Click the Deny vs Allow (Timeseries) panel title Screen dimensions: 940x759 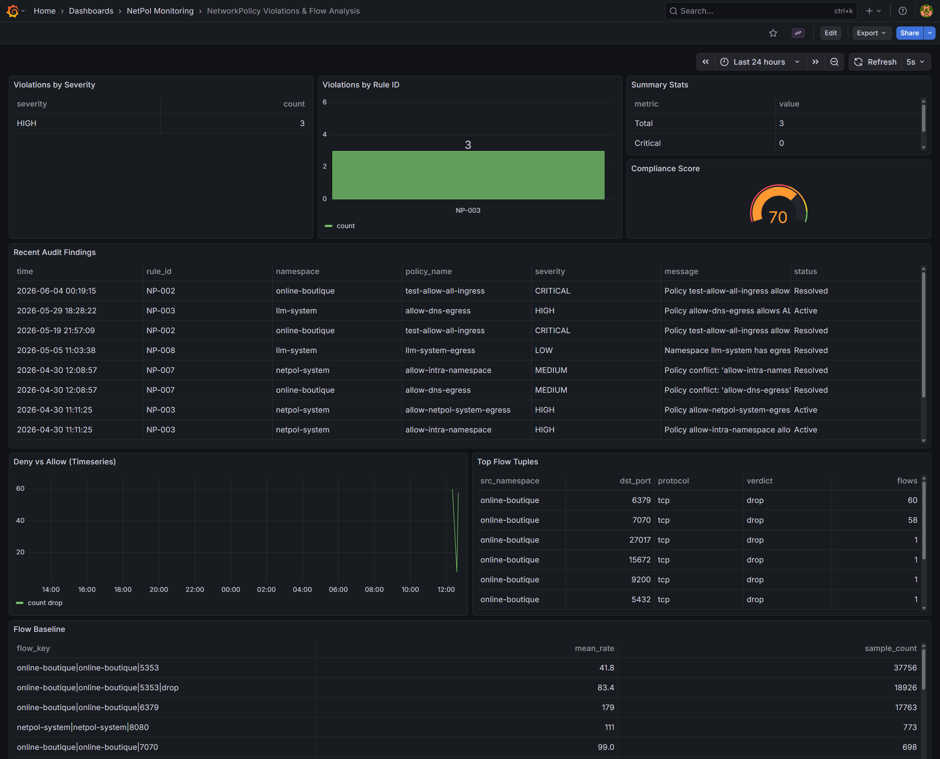click(x=65, y=462)
